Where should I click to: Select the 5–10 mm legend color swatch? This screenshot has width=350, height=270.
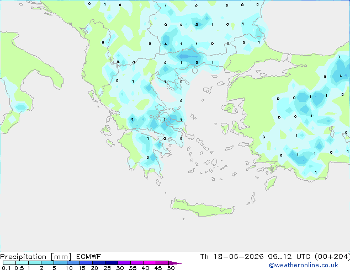click(x=60, y=263)
